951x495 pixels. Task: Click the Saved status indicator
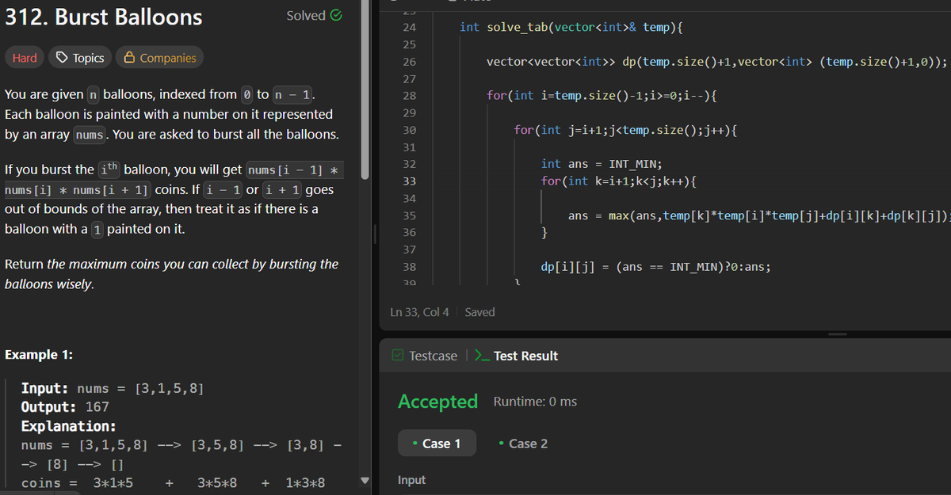[x=479, y=312]
